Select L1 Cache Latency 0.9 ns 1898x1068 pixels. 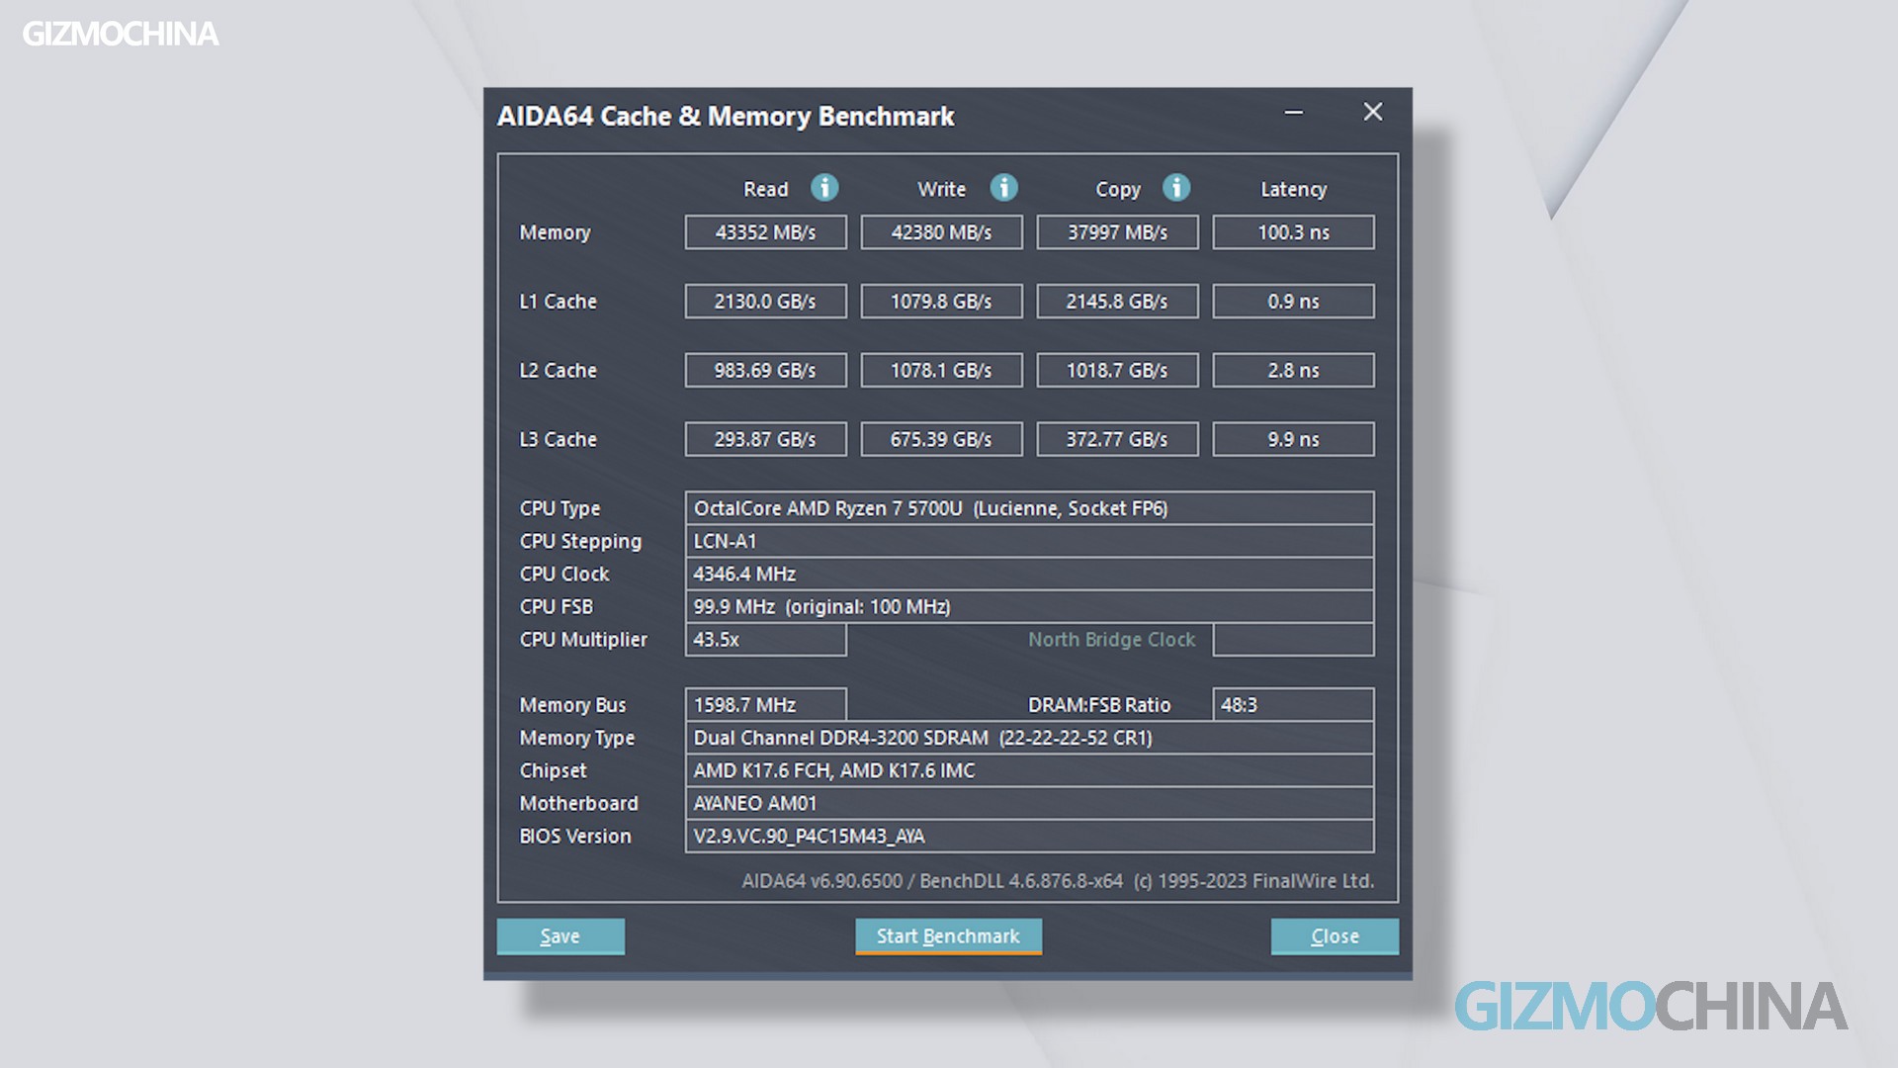(x=1293, y=302)
